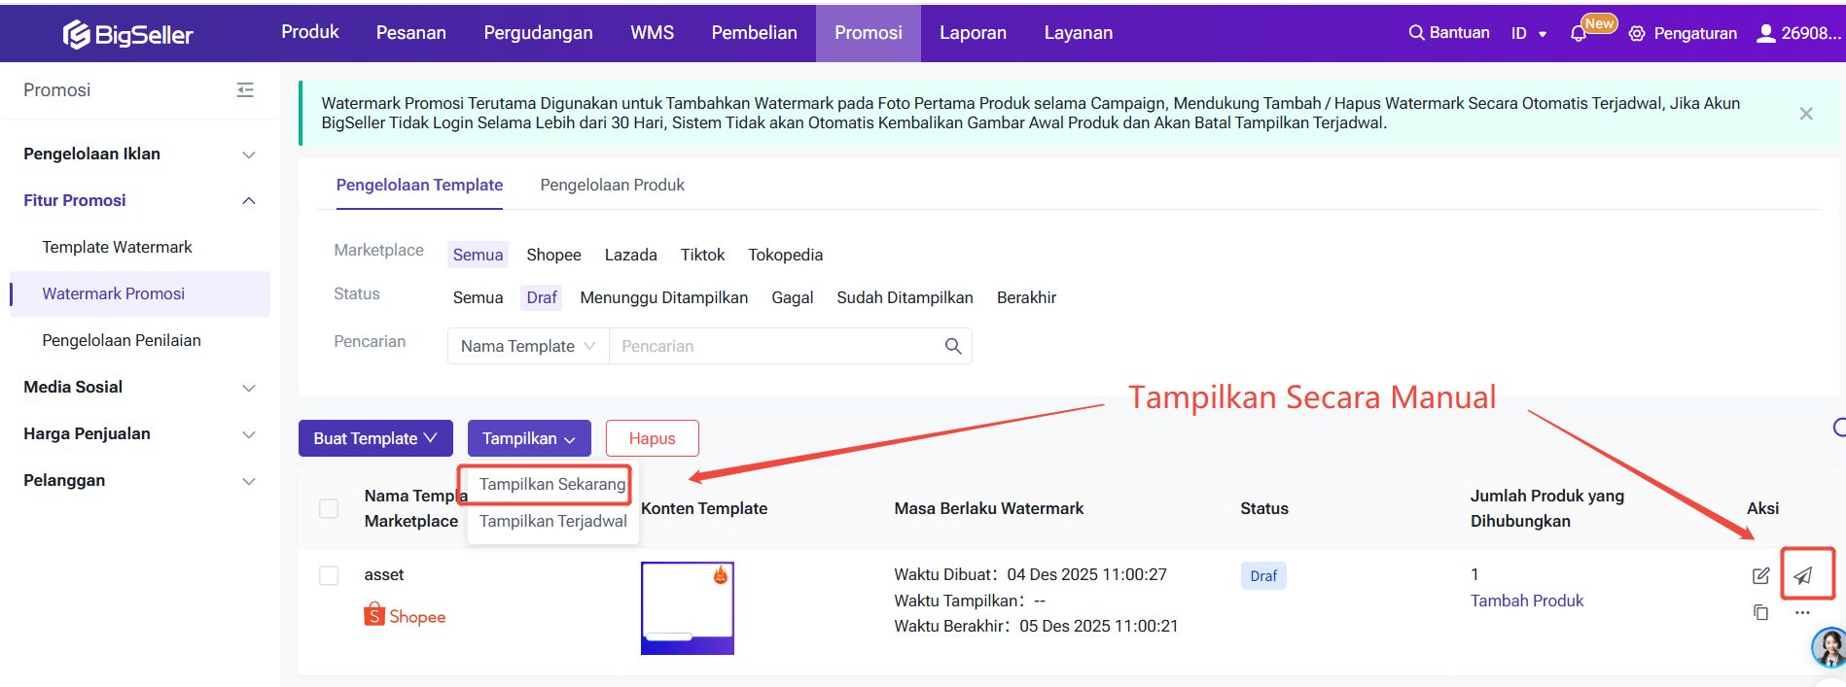Click the notification bell icon
This screenshot has height=687, width=1846.
(1578, 33)
